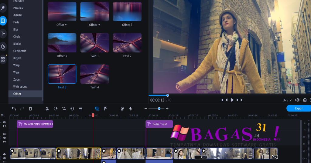The width and height of the screenshot is (311, 163).
Task: Mute the main video track
Action: point(4,158)
